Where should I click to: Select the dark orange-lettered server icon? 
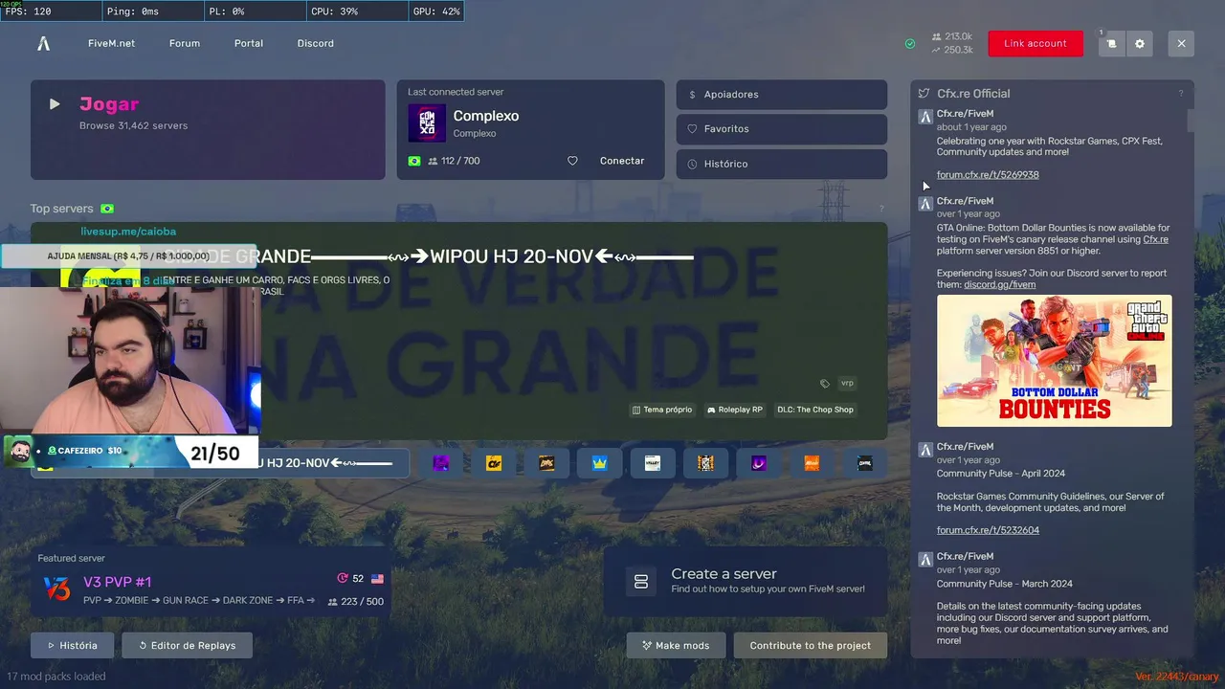(546, 463)
